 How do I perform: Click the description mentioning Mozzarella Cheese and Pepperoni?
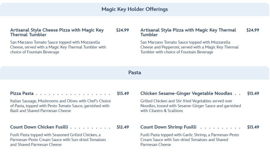189,47
